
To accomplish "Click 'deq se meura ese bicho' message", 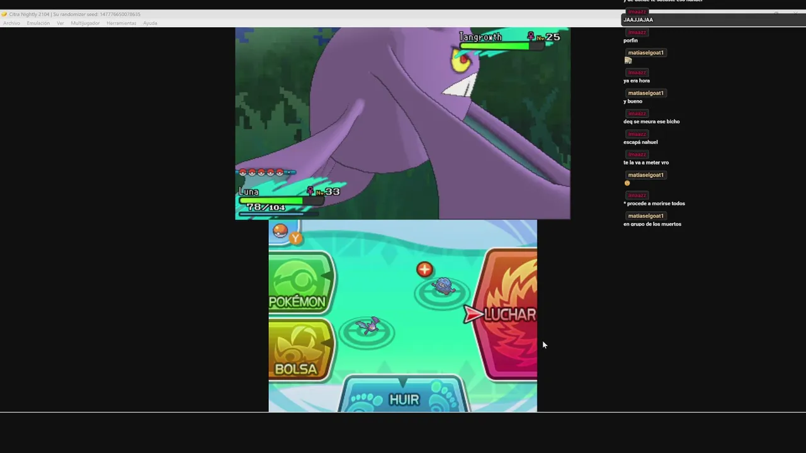I will (x=652, y=121).
